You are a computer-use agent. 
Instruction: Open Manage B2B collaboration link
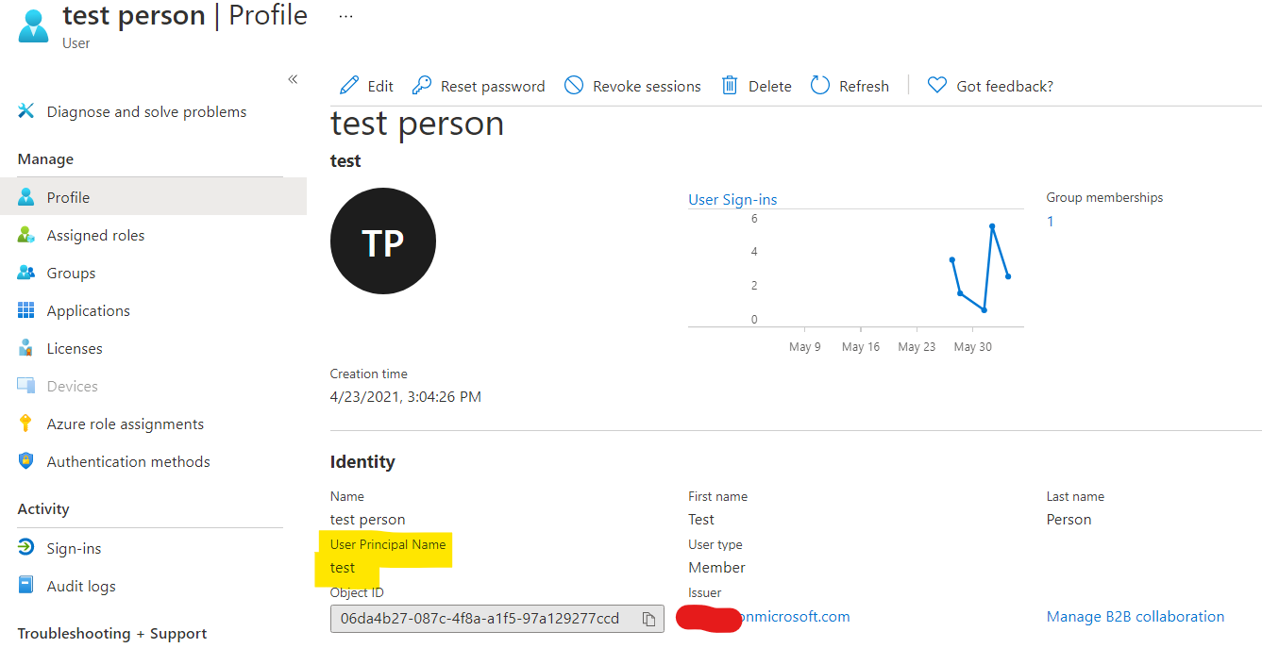click(x=1136, y=617)
